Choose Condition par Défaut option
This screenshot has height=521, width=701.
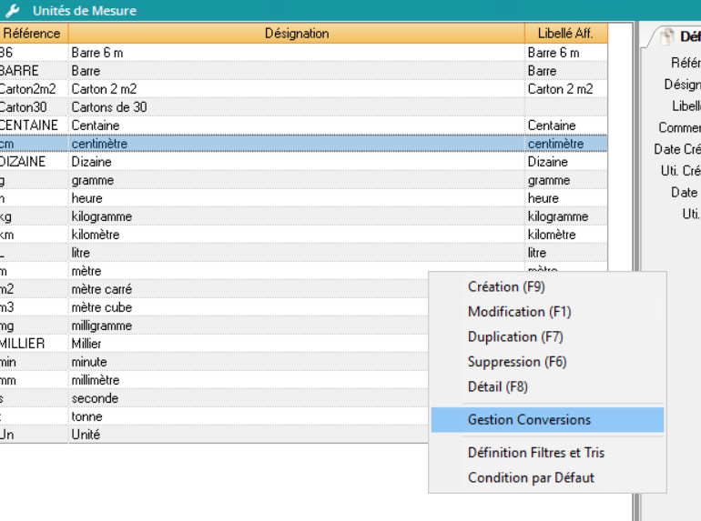click(531, 477)
